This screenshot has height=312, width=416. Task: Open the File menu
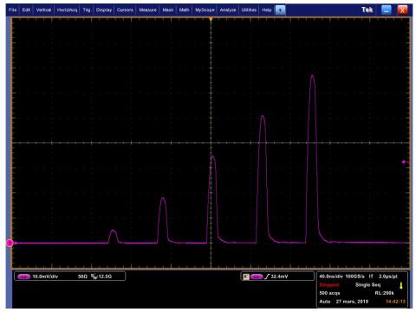[x=13, y=10]
